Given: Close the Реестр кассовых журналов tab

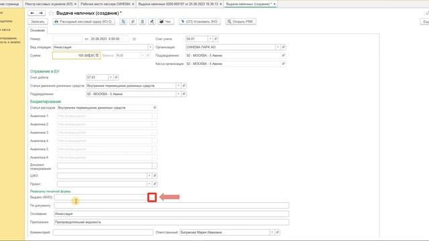Looking at the screenshot, I should pyautogui.click(x=75, y=4).
